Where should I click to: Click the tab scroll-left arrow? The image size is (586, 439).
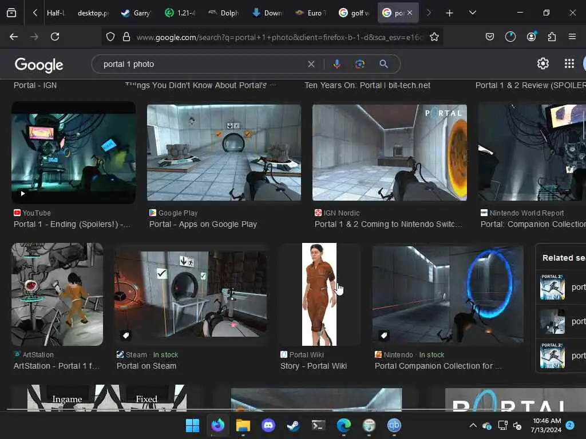[x=35, y=13]
